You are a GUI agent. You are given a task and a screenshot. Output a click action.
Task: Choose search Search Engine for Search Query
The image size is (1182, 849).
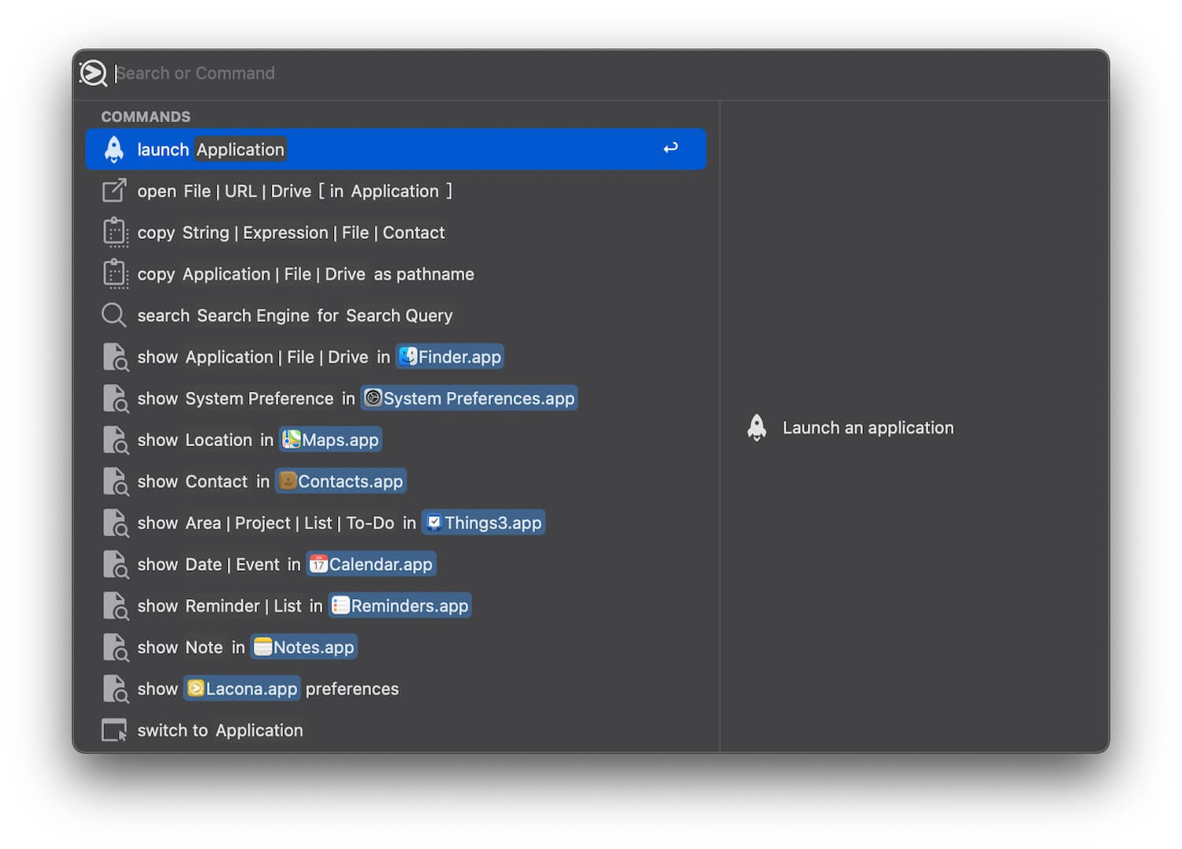point(295,316)
